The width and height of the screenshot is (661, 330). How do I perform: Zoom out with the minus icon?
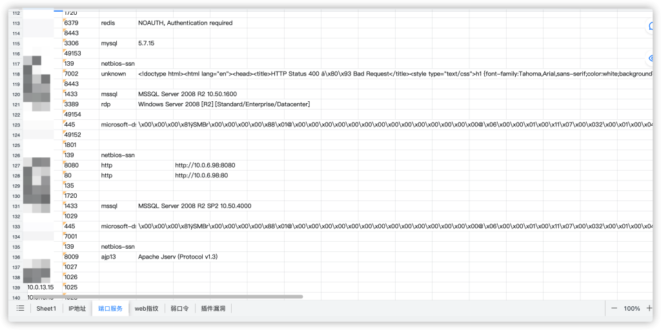[x=614, y=308]
